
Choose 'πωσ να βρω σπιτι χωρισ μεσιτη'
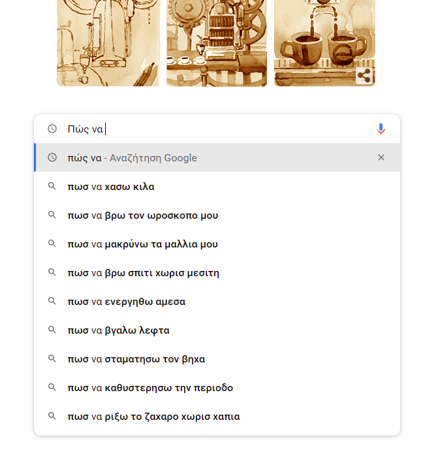tap(143, 273)
